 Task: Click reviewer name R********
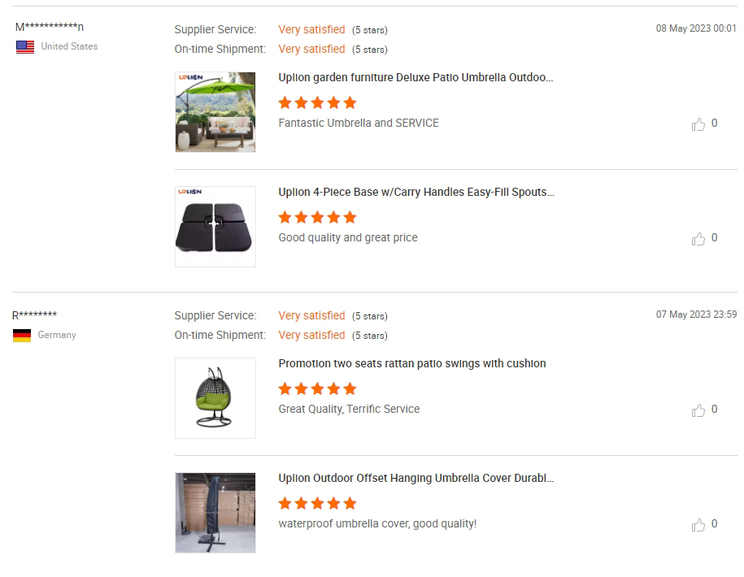click(34, 315)
